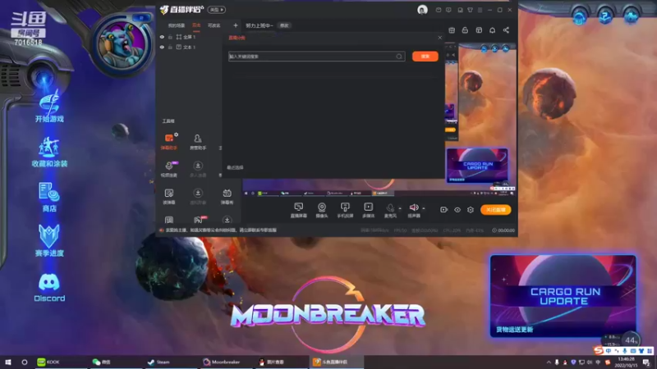Image resolution: width=657 pixels, height=369 pixels.
Task: Open the hamburger menu in the title bar
Action: [x=480, y=10]
